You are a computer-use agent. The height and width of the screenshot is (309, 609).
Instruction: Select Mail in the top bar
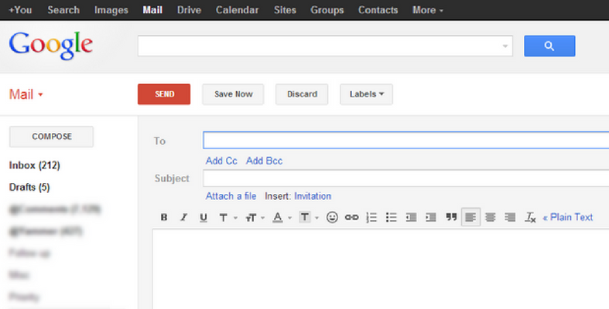(152, 10)
